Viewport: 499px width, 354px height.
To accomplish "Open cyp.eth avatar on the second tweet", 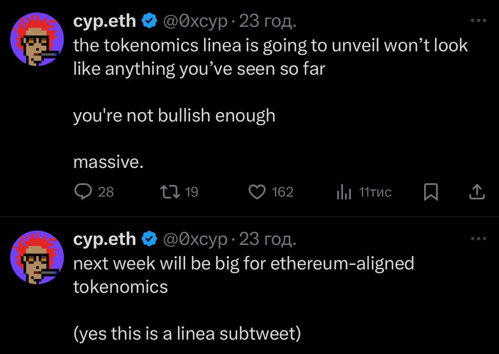I will click(x=37, y=257).
